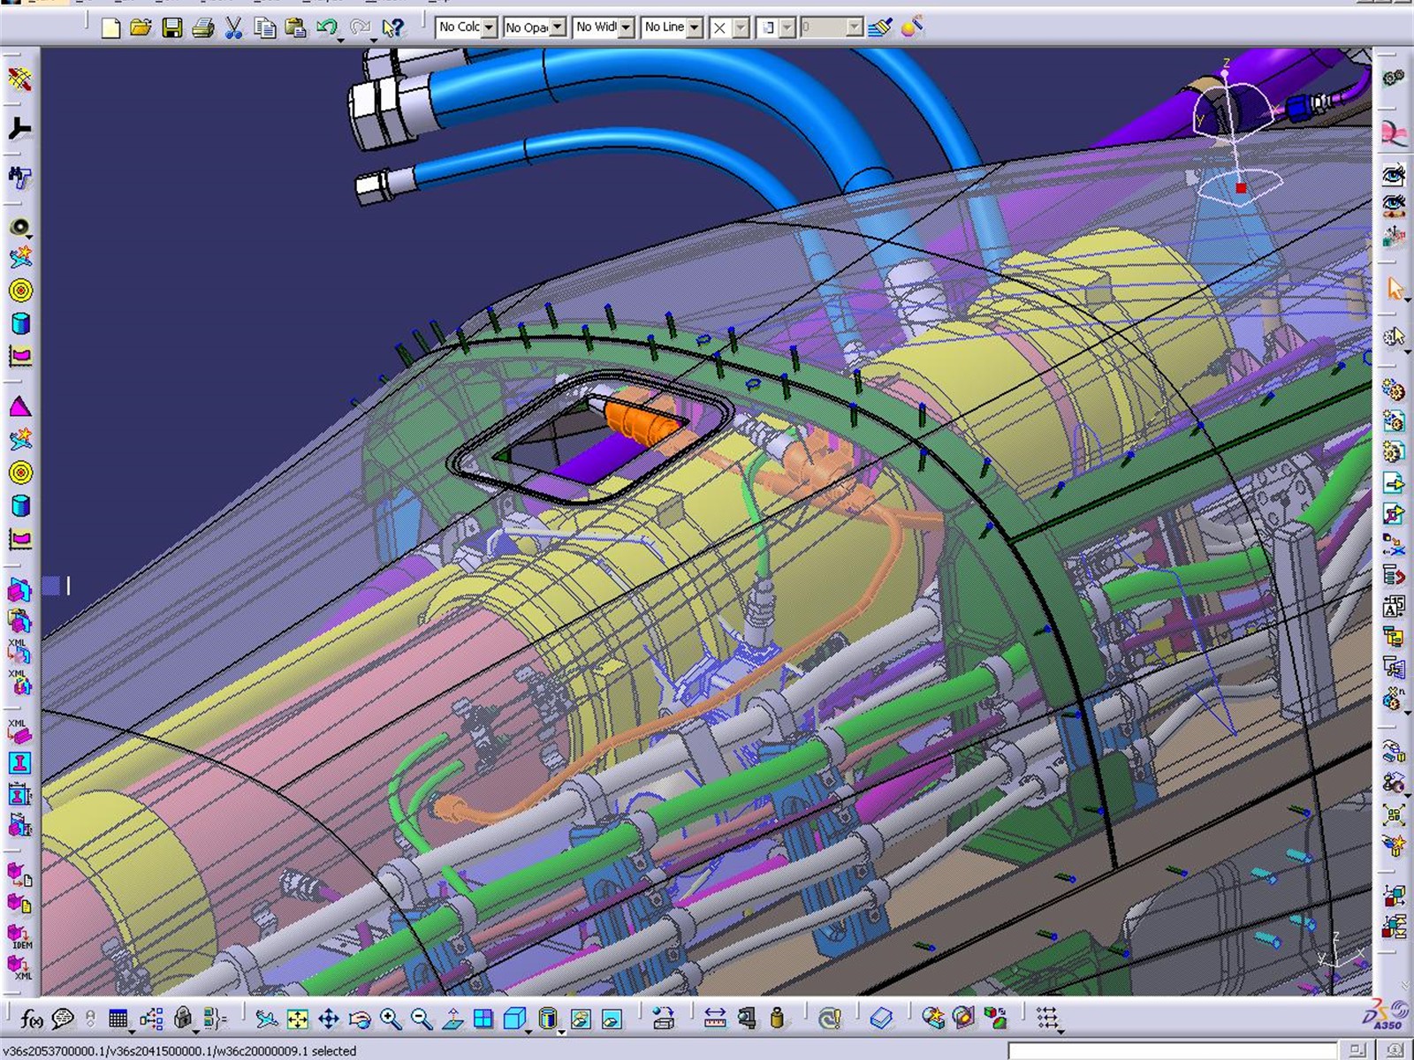1414x1060 pixels.
Task: Zoom Out of the model
Action: tap(422, 1019)
